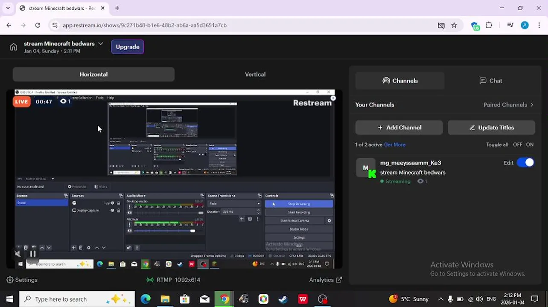Open the Get More link

[x=395, y=145]
